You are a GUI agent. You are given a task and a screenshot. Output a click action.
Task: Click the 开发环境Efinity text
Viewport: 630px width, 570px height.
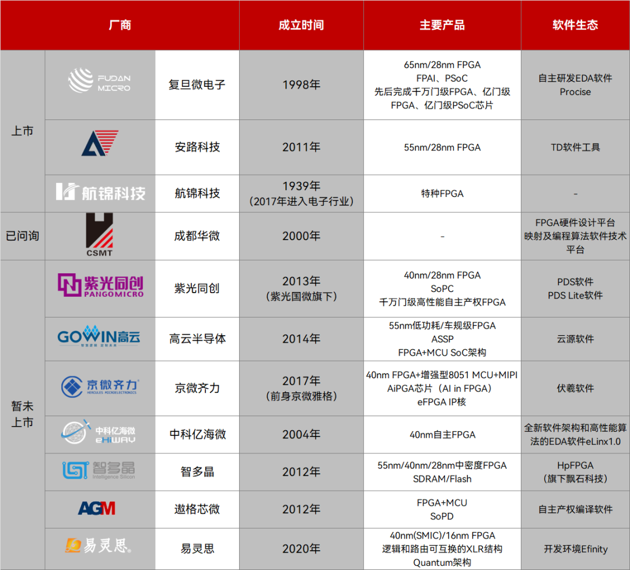coord(575,548)
